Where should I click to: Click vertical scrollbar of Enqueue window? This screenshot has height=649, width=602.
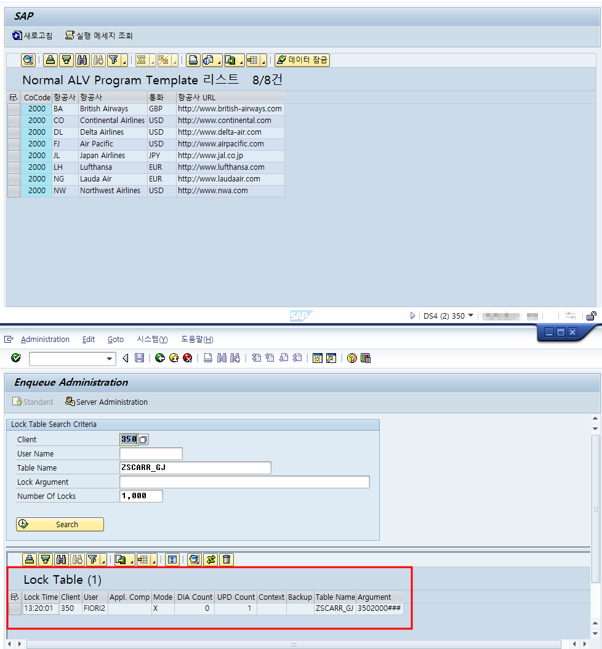point(595,509)
